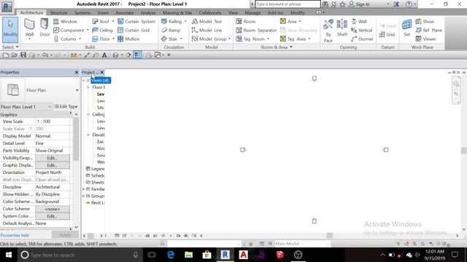Viewport: 467px width, 262px height.
Task: Launch Microsoft Edge from taskbar
Action: [170, 255]
